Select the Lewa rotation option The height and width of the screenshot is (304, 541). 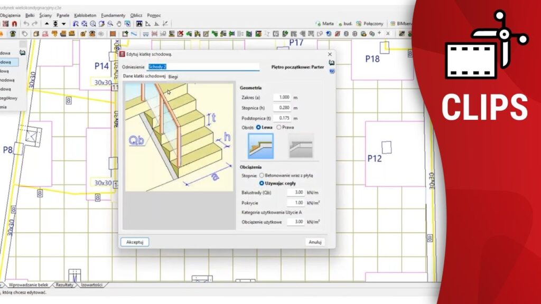259,127
